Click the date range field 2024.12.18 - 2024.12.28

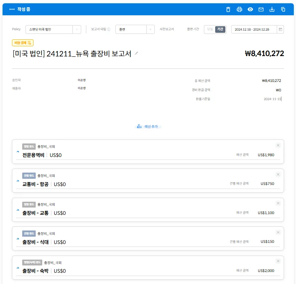pyautogui.click(x=253, y=29)
